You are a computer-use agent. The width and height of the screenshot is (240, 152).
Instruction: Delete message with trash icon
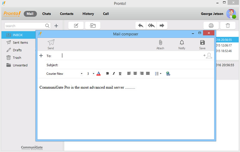[x=228, y=25]
